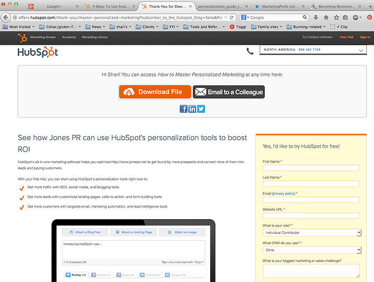Expand the Running-related bookmarks folder

pyautogui.click(x=306, y=27)
